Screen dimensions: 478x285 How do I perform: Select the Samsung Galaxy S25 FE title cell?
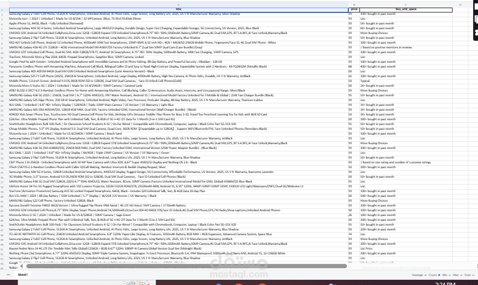(179, 76)
